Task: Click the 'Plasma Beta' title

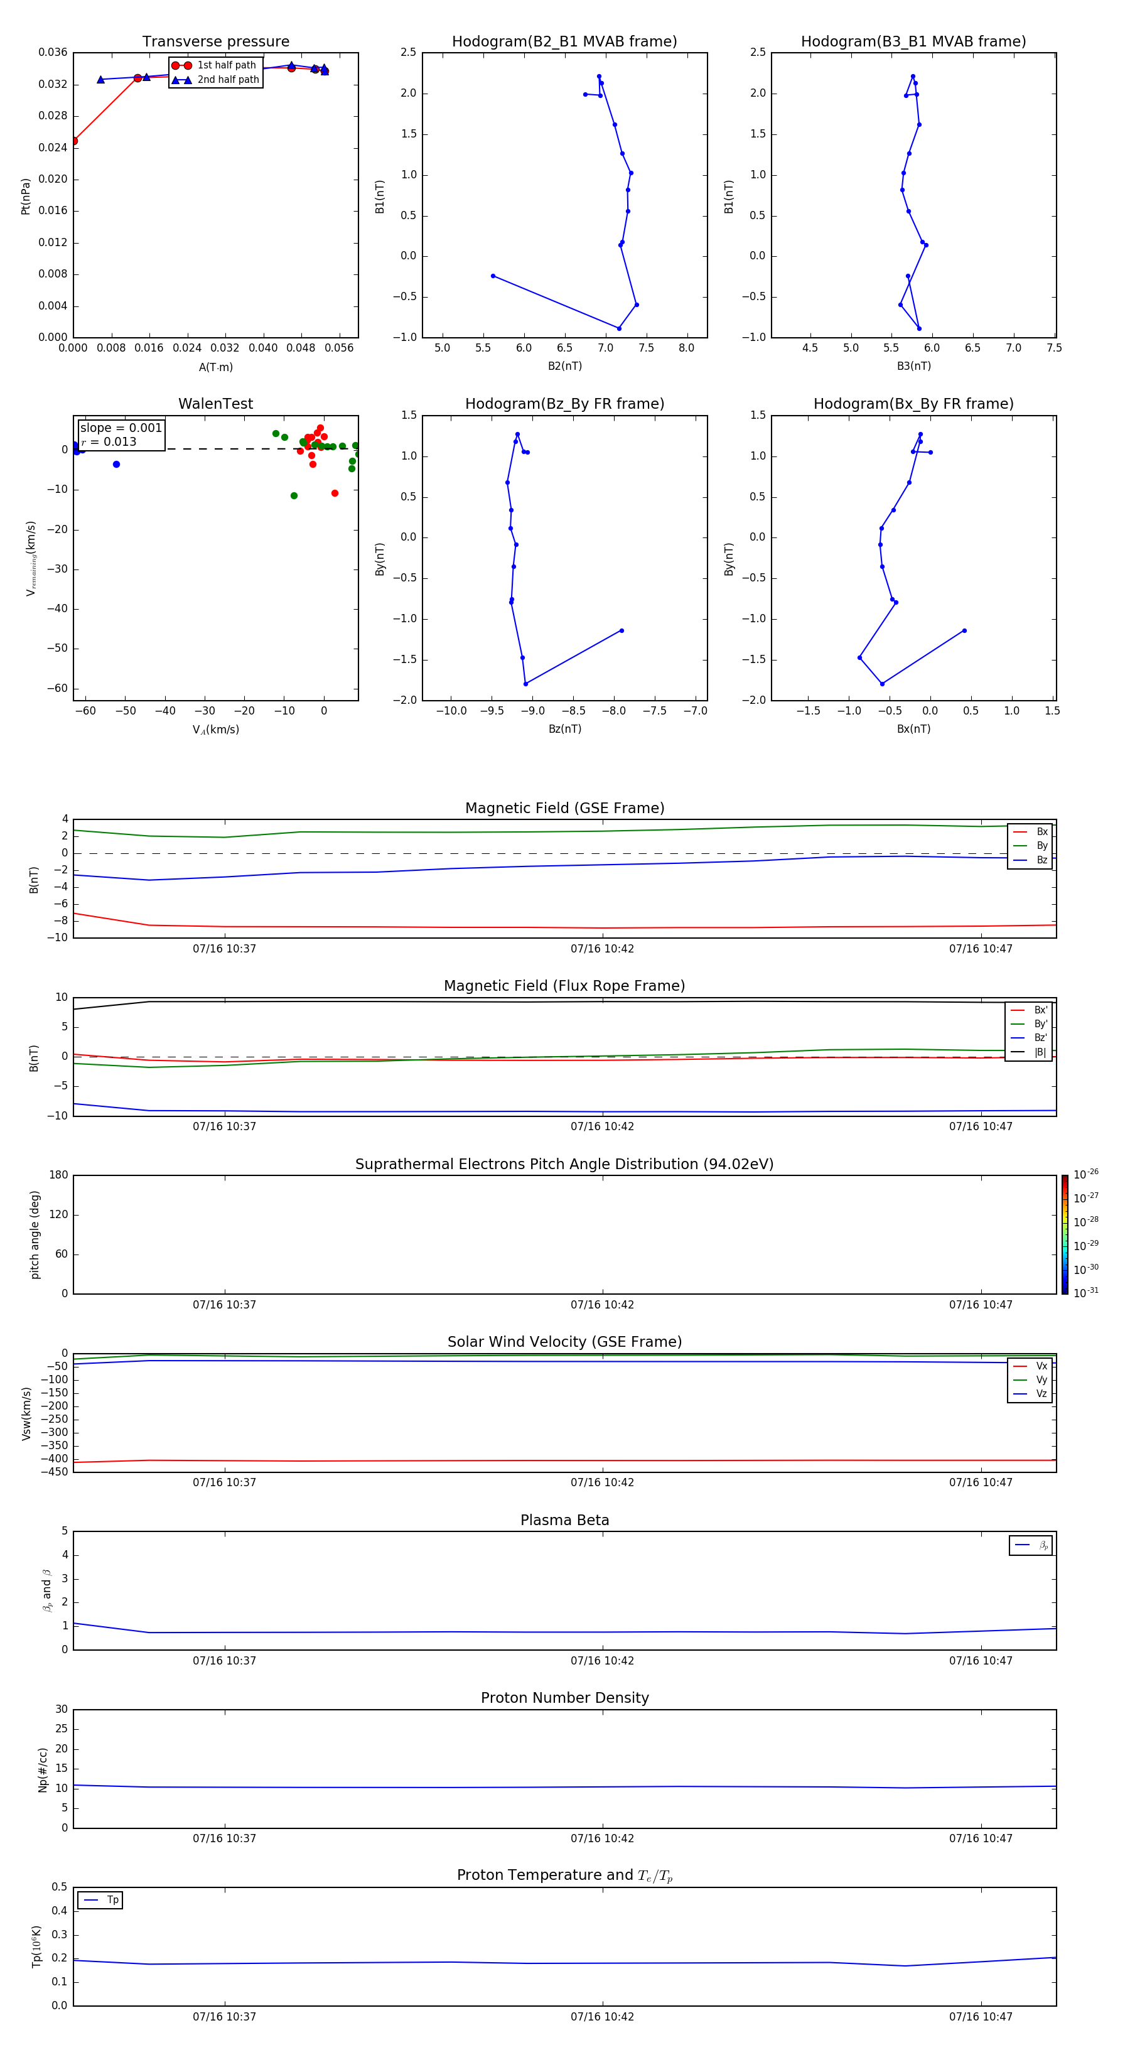Action: point(564,1521)
